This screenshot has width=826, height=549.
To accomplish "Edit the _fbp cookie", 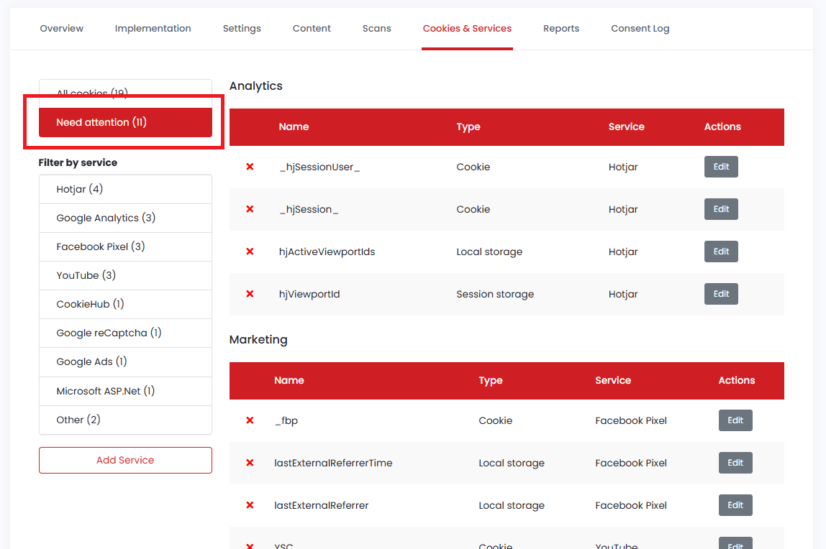I will tap(735, 420).
